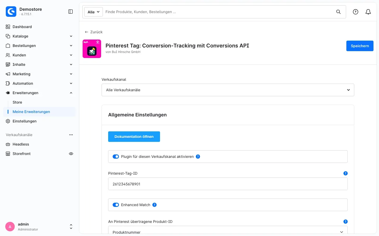Click the Automation icon in sidebar
The height and width of the screenshot is (236, 379).
[x=8, y=83]
